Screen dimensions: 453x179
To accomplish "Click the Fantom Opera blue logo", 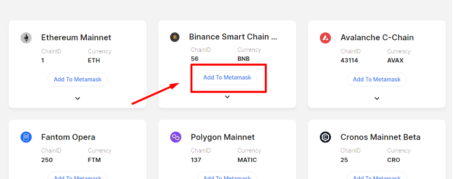I will [26, 137].
